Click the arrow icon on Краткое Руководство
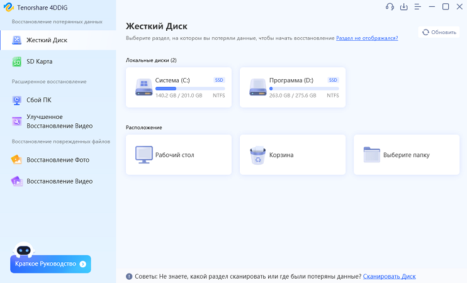The height and width of the screenshot is (283, 467). 83,264
